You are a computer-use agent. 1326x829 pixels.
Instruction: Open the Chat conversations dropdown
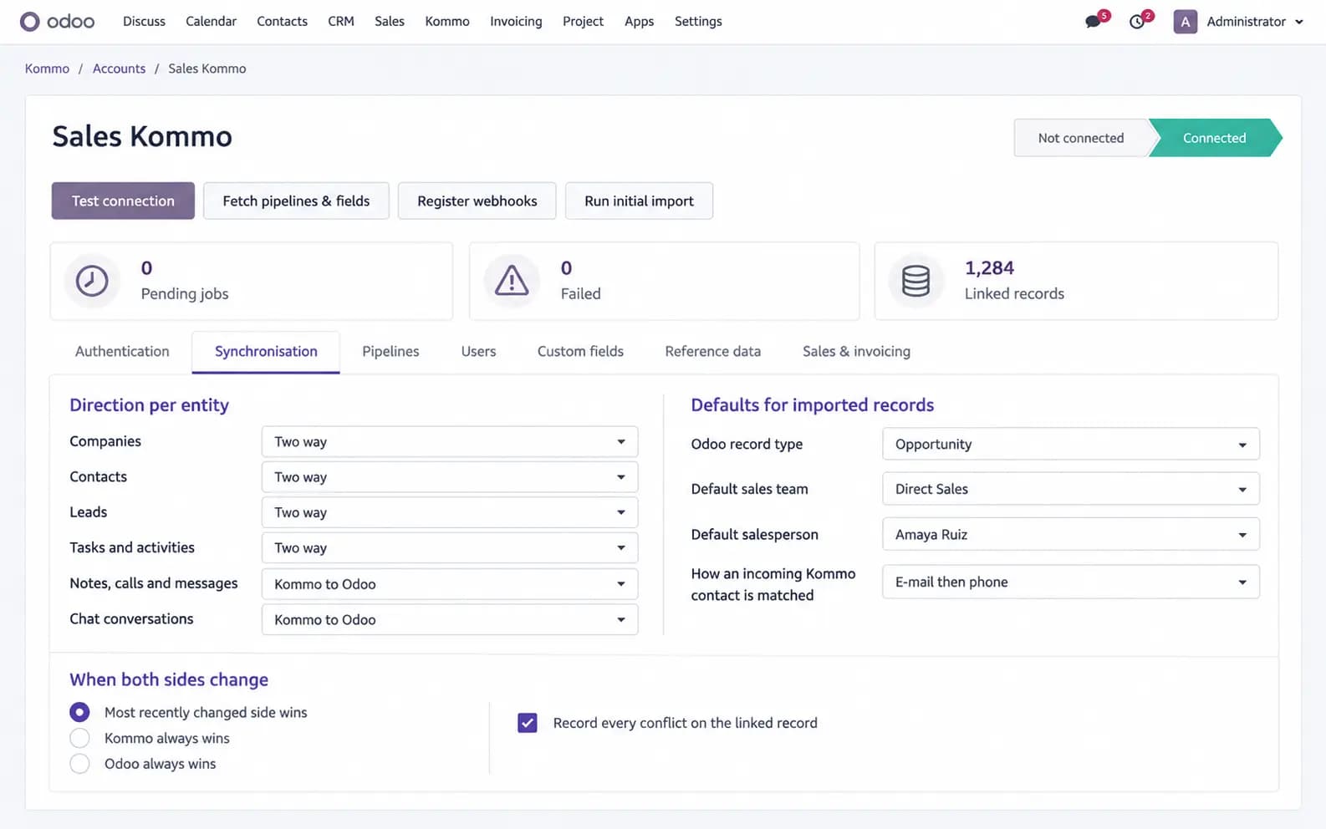[450, 619]
